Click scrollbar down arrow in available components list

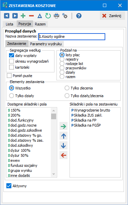click(53, 174)
